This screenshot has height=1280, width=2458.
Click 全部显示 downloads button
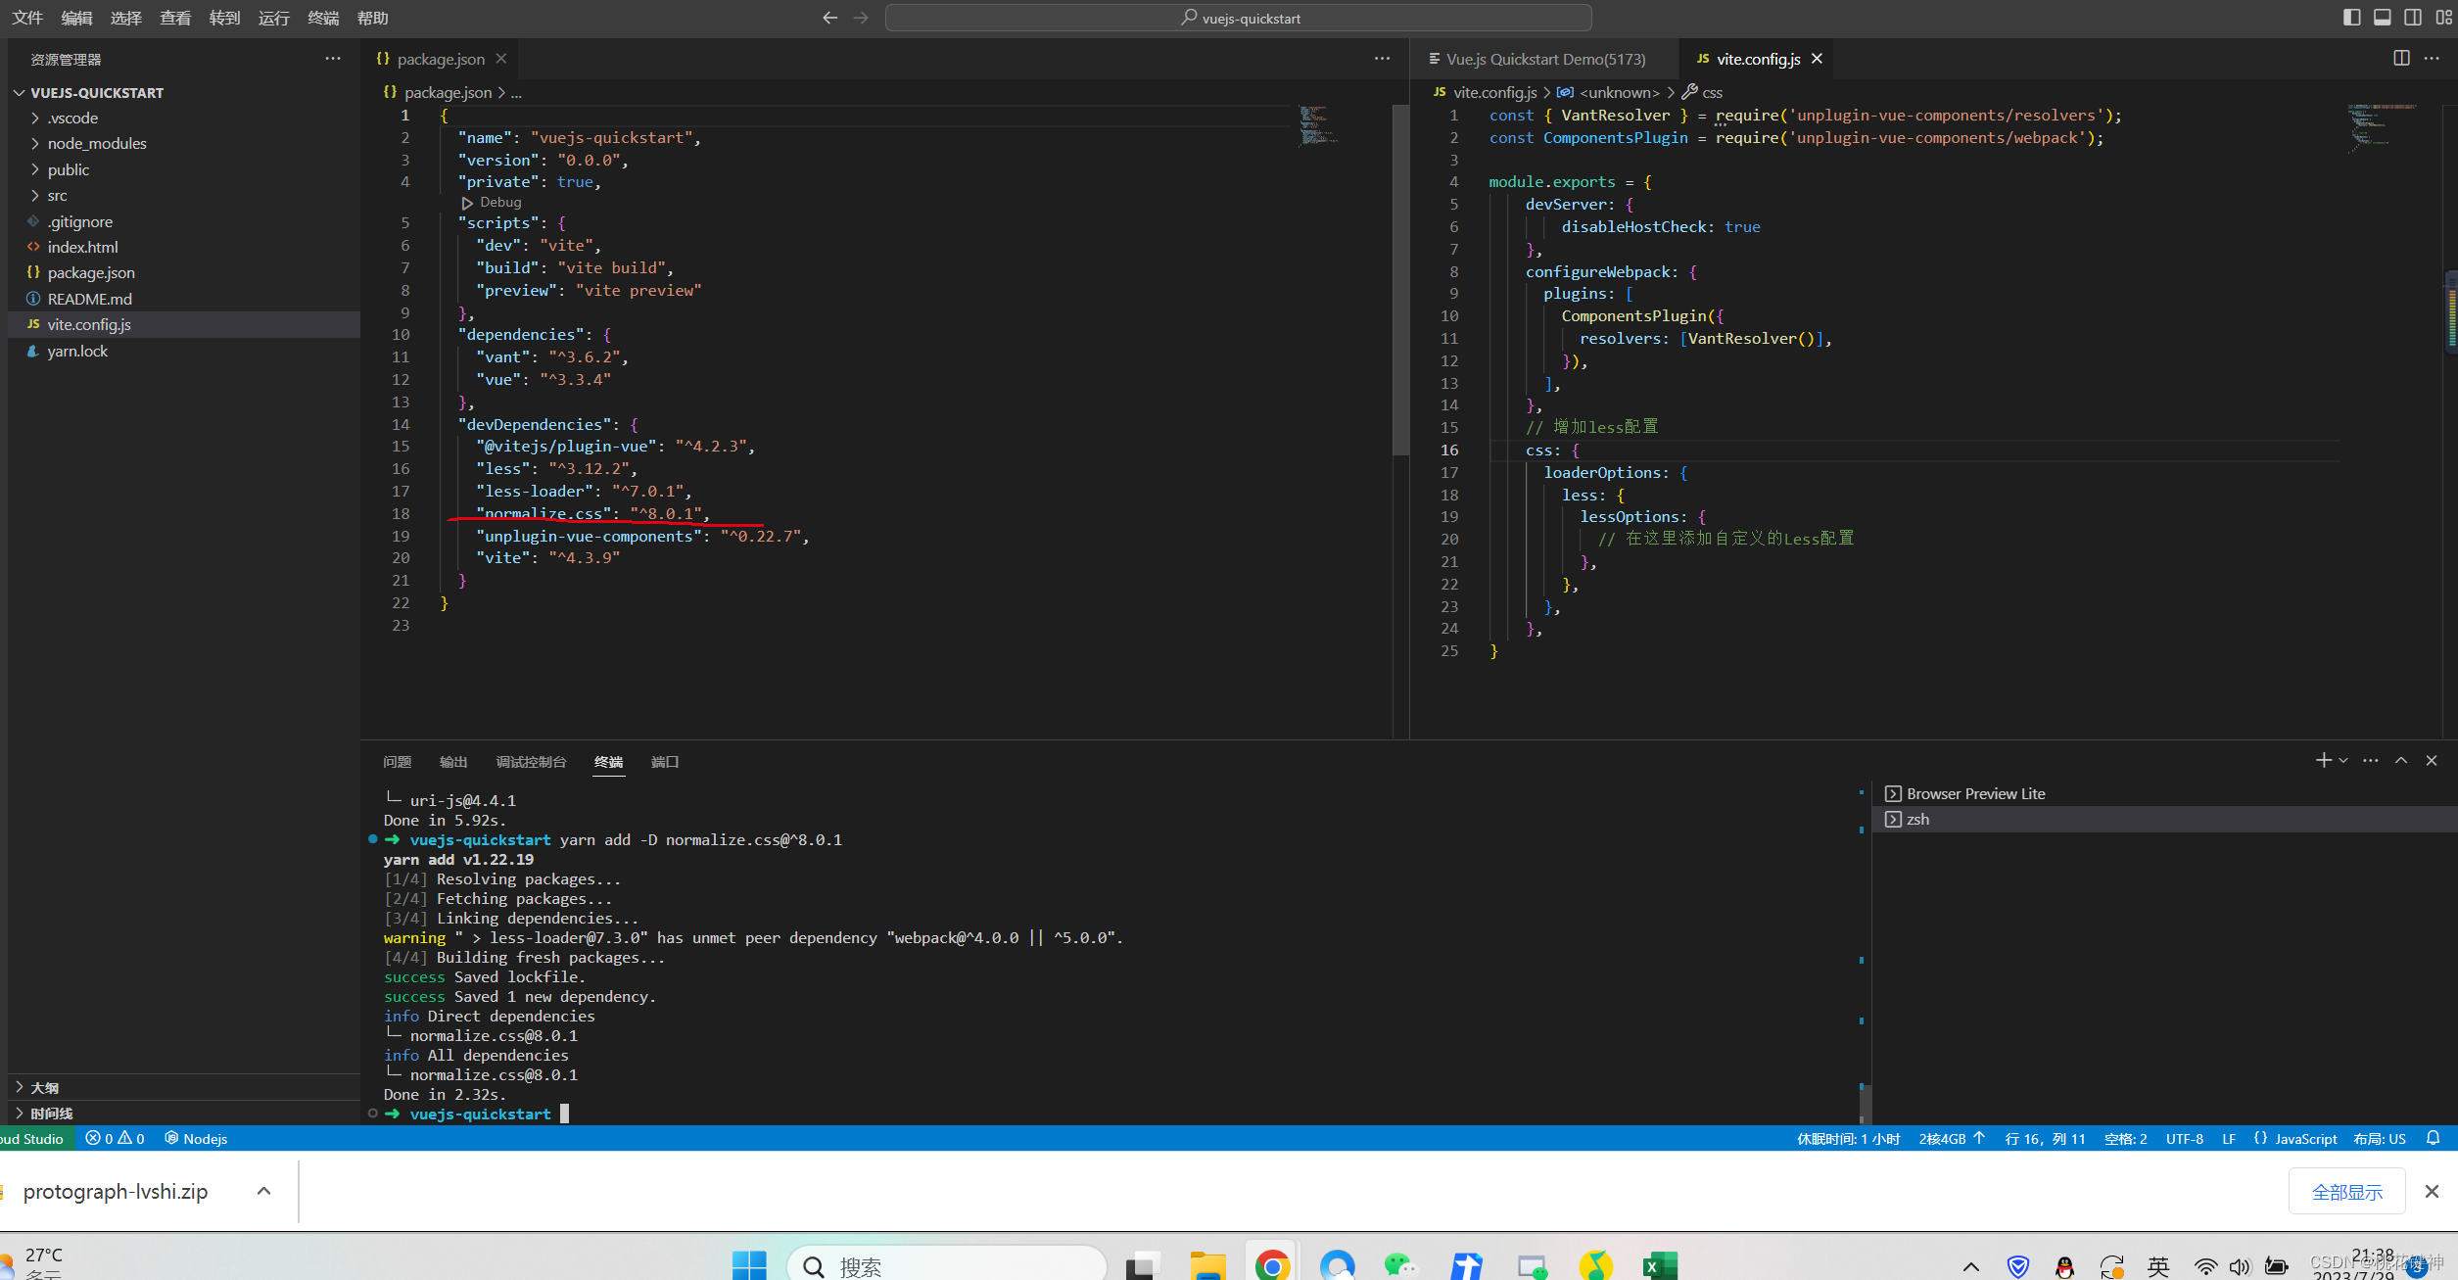pos(2346,1192)
